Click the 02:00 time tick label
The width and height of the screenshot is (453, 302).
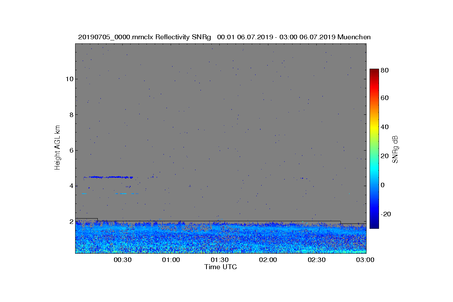pyautogui.click(x=268, y=260)
